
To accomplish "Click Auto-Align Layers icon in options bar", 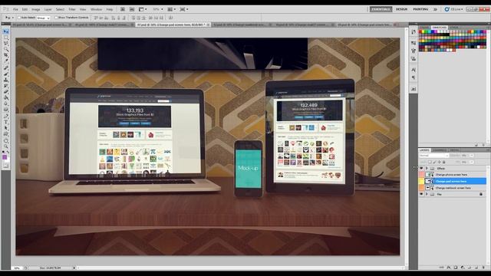I will coord(170,18).
